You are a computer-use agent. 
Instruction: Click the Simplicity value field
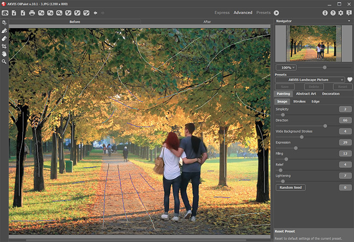click(345, 109)
